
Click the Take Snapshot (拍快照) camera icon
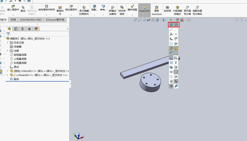coord(167,9)
